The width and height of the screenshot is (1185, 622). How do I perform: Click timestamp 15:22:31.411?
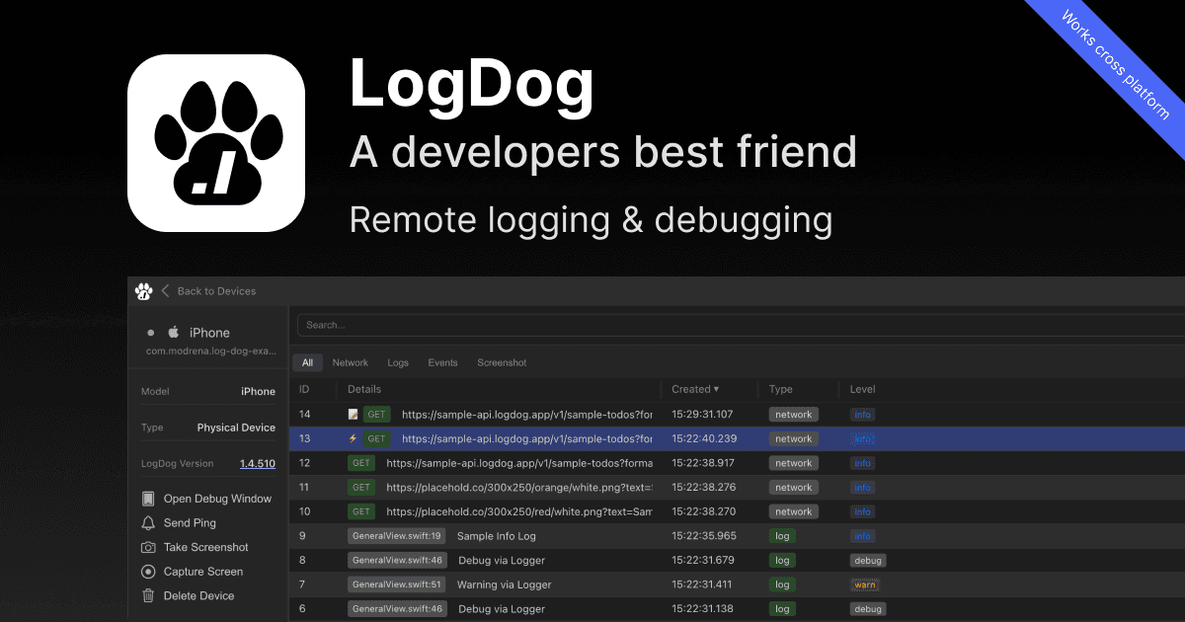point(702,584)
